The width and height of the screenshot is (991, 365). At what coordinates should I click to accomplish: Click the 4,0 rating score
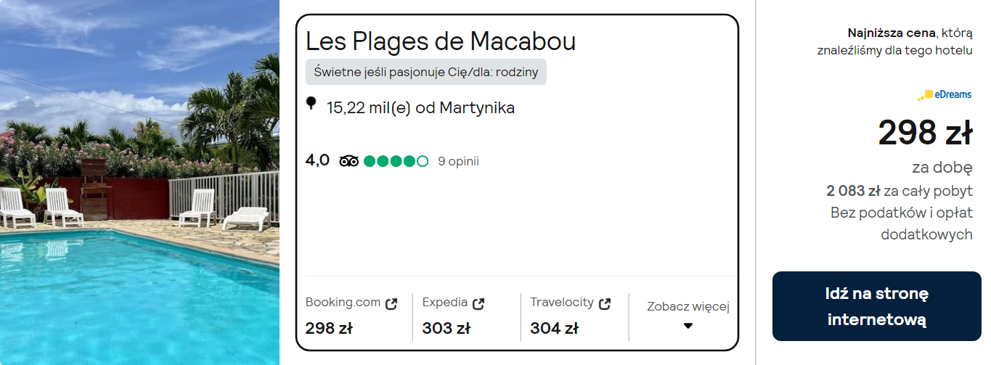(x=317, y=160)
